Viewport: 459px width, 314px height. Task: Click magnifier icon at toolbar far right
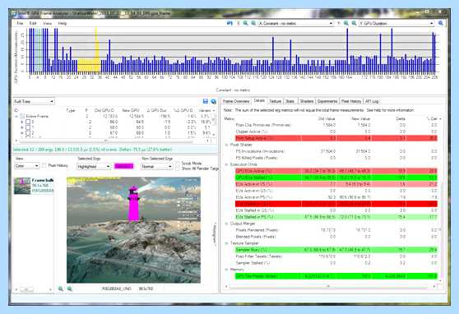[441, 23]
